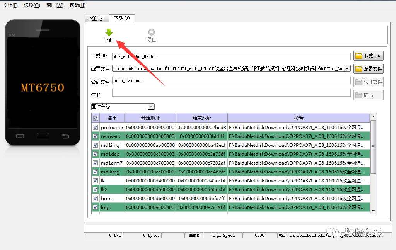Select the md1img name cell
Screen dimensions: 396x250
[112, 145]
